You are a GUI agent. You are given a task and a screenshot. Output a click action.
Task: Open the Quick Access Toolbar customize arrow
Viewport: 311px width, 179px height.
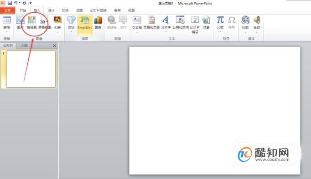pos(31,3)
